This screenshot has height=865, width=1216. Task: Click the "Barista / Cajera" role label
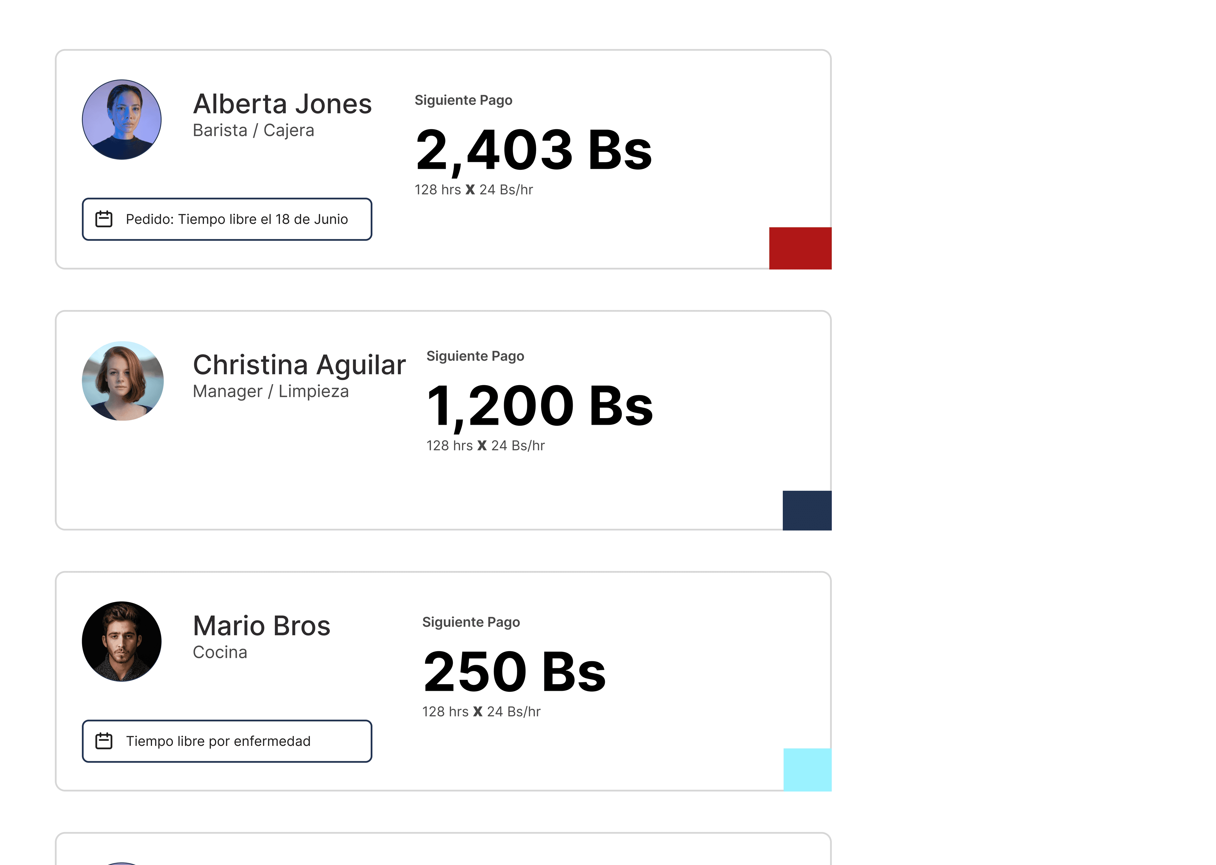[253, 130]
